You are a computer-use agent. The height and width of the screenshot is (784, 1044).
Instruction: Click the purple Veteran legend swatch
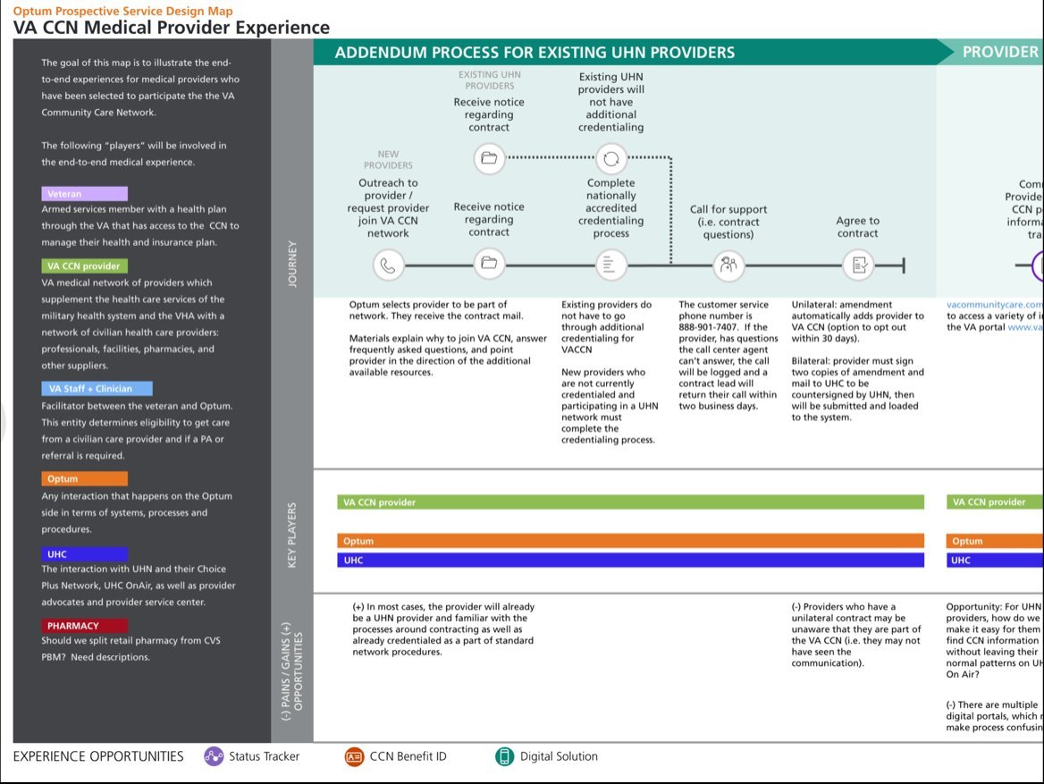(85, 193)
